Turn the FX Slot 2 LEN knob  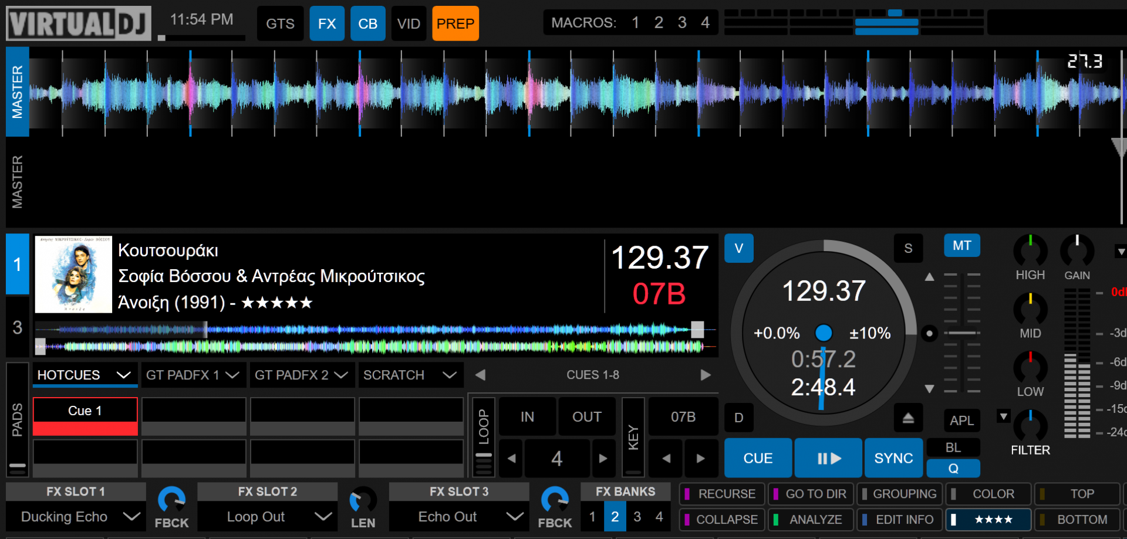(363, 501)
